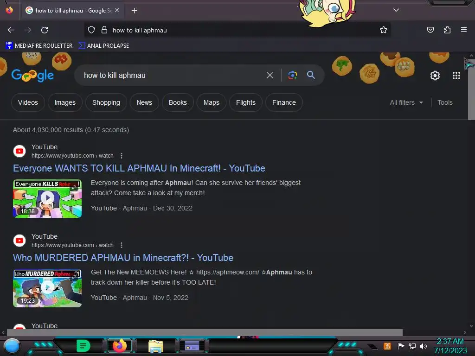
Task: Switch to the Finance filter
Action: 284,102
